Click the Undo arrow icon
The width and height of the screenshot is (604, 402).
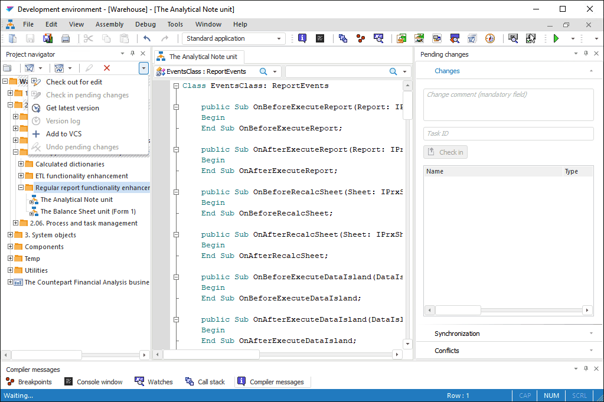147,38
